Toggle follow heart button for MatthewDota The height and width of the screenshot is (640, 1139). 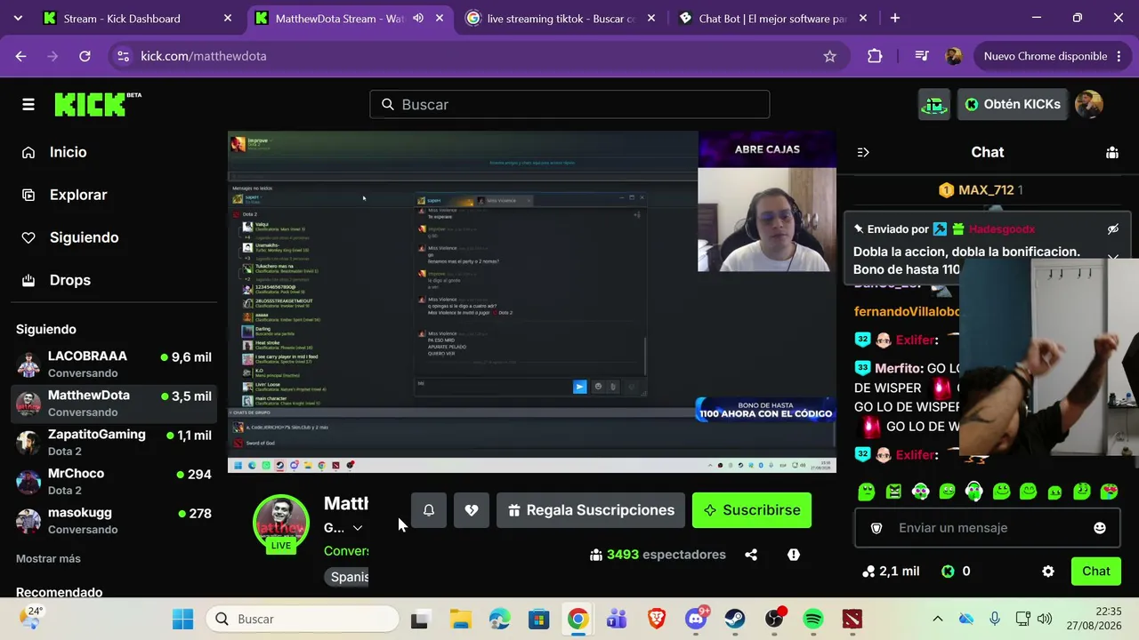(x=472, y=510)
